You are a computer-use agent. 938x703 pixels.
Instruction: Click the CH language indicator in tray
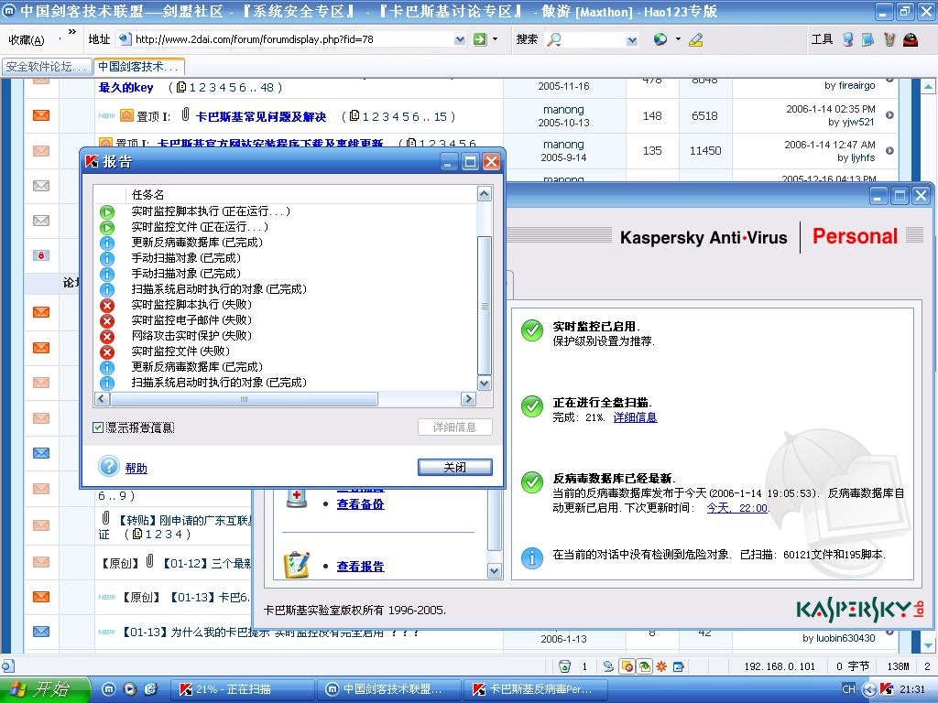(x=848, y=689)
